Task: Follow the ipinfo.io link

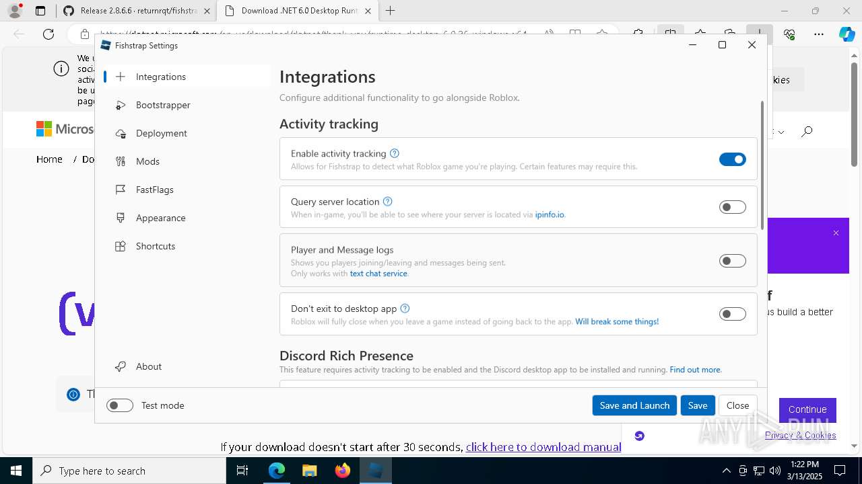Action: (x=550, y=215)
